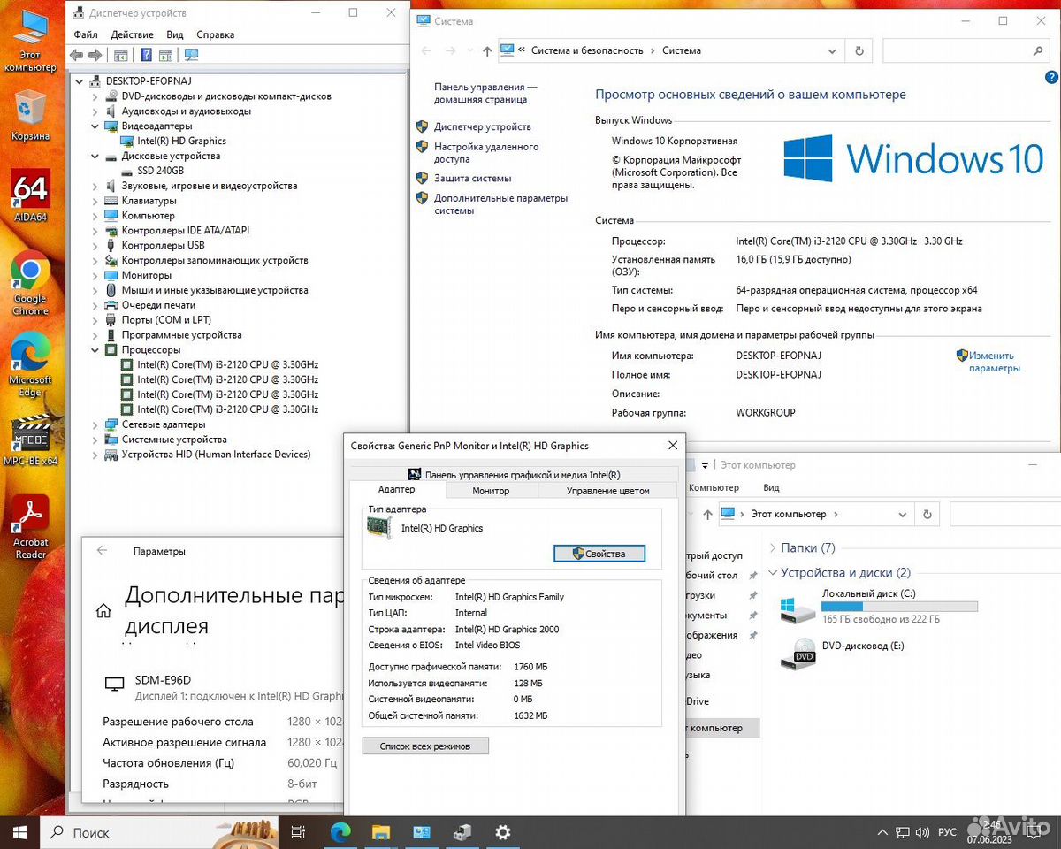The width and height of the screenshot is (1061, 849).
Task: Collapse the Дисковые устройства category
Action: (x=95, y=156)
